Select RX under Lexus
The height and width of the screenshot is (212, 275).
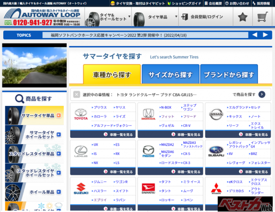116,154
